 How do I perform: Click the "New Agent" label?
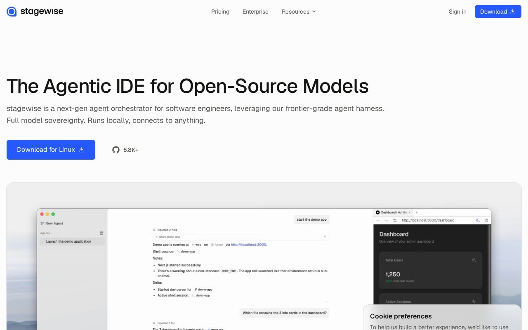54,224
